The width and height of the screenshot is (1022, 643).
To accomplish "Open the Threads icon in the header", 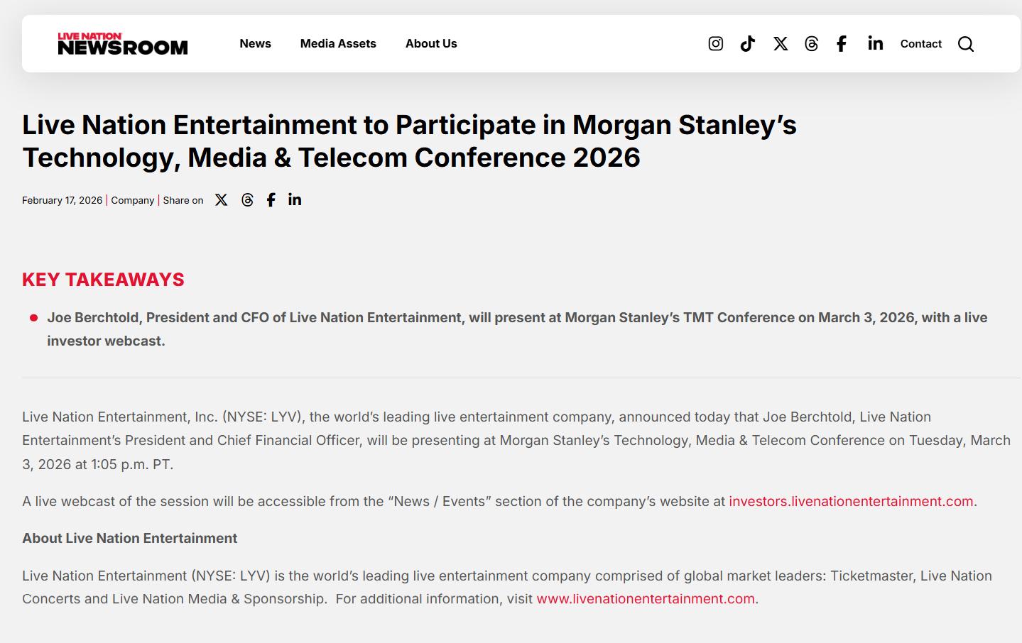I will pyautogui.click(x=811, y=44).
